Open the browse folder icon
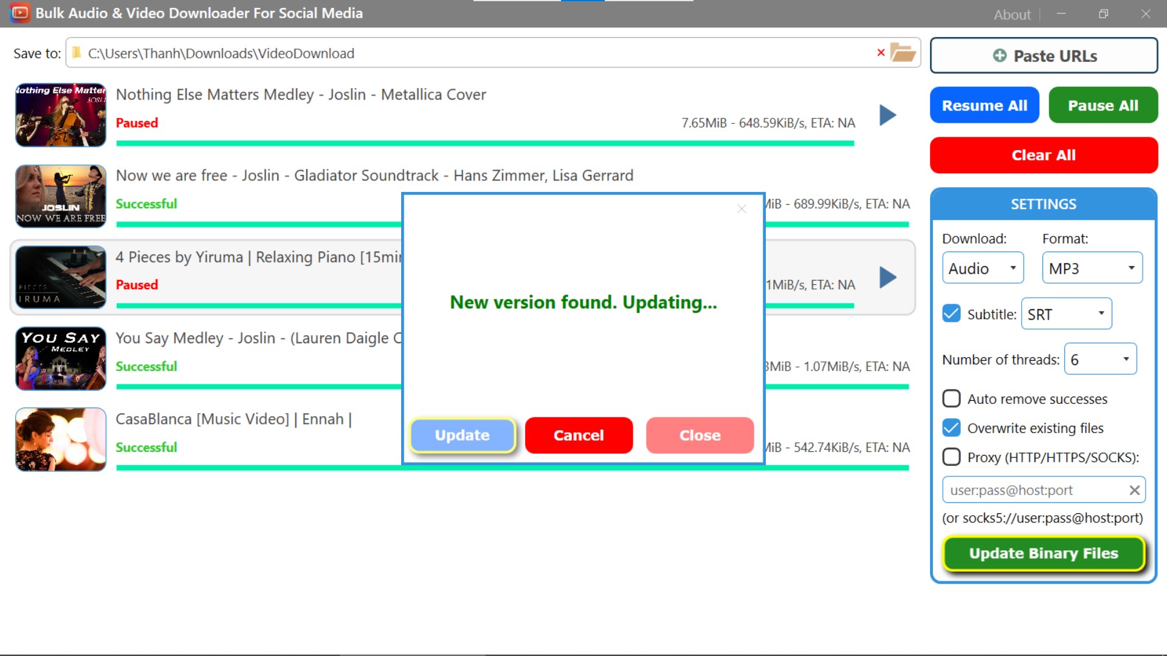Viewport: 1167px width, 656px height. pyautogui.click(x=903, y=53)
